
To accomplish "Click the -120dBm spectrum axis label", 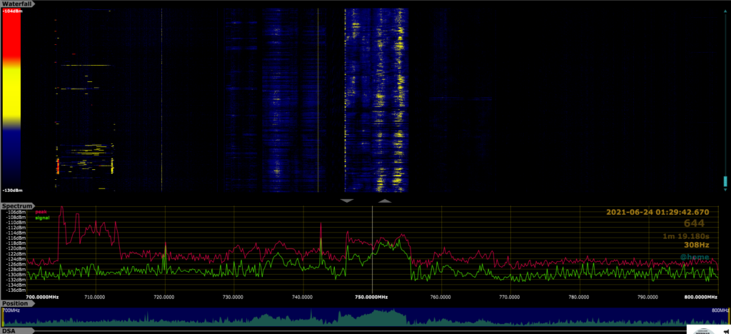I will click(x=17, y=248).
